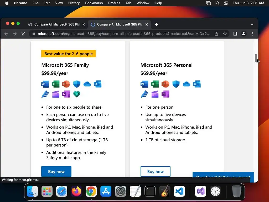Select the loading Compare All Microsoft 365 tab
The width and height of the screenshot is (269, 202).
coord(120,24)
